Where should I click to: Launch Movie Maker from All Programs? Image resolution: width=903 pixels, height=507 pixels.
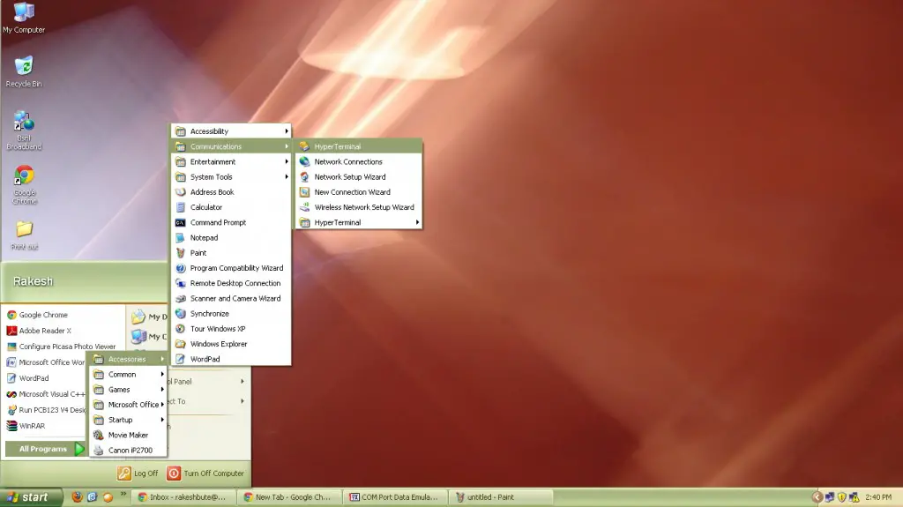(129, 435)
